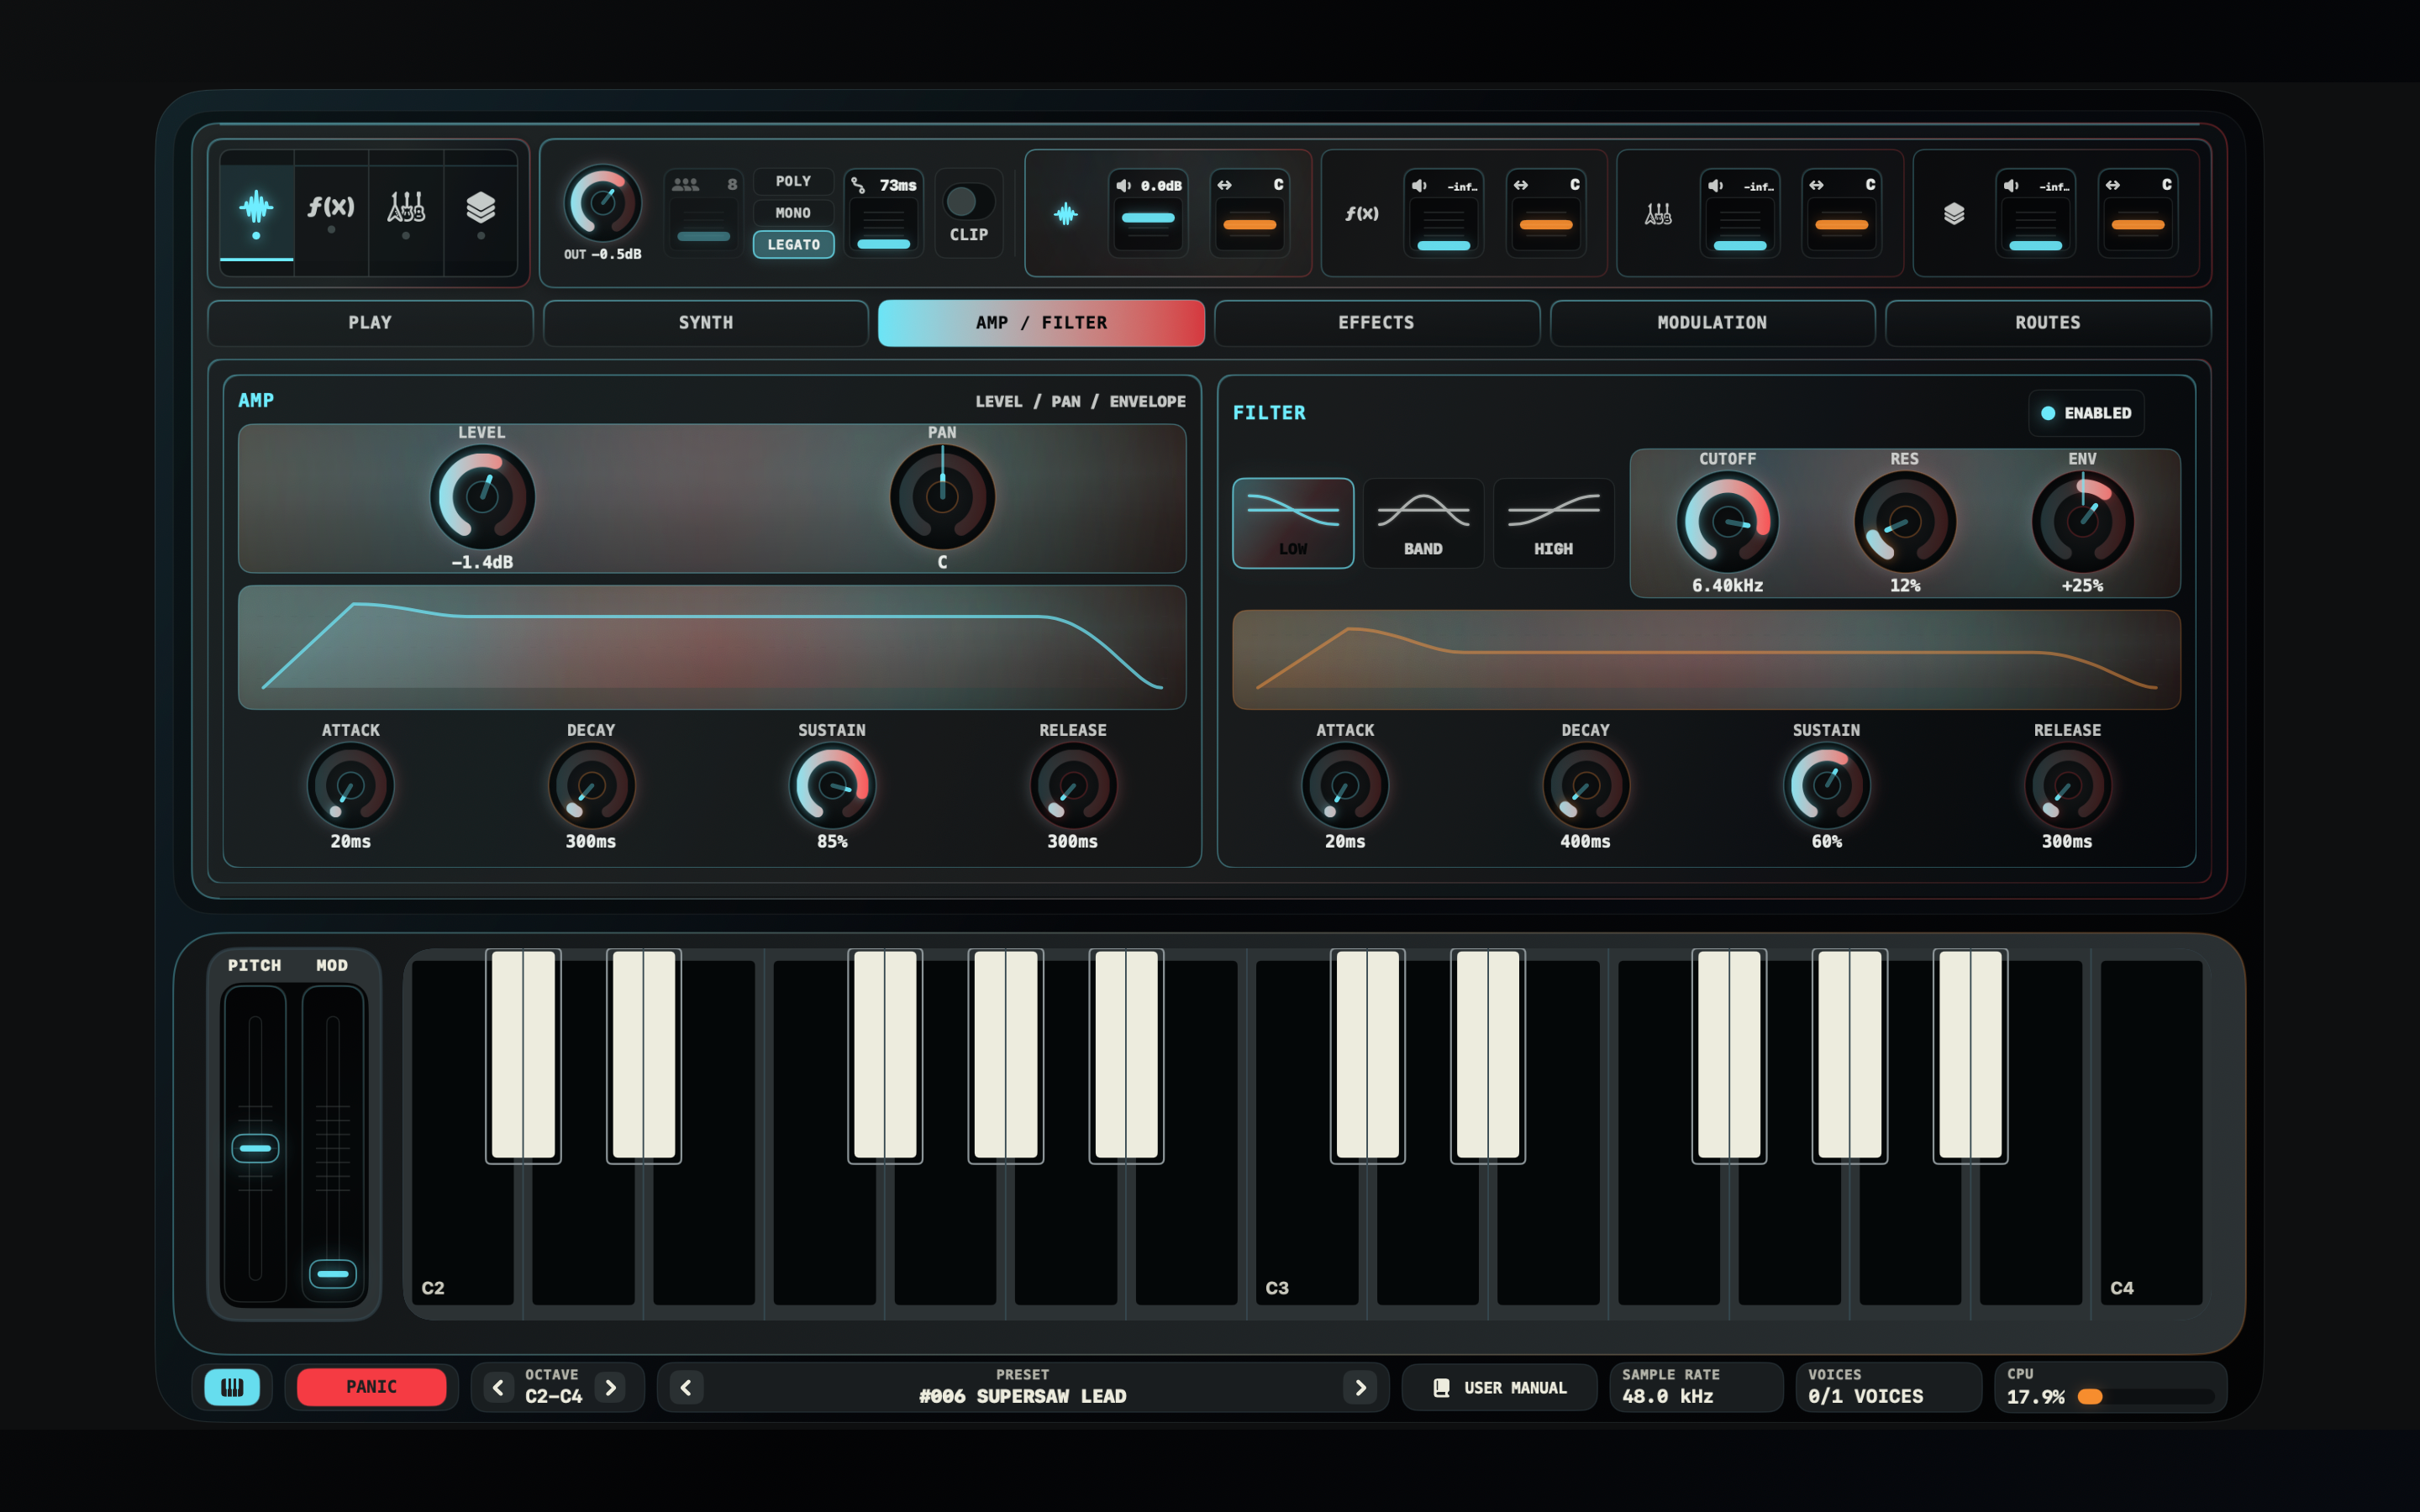Open the preset name #006 SUPERSAW LEAD

1022,1396
